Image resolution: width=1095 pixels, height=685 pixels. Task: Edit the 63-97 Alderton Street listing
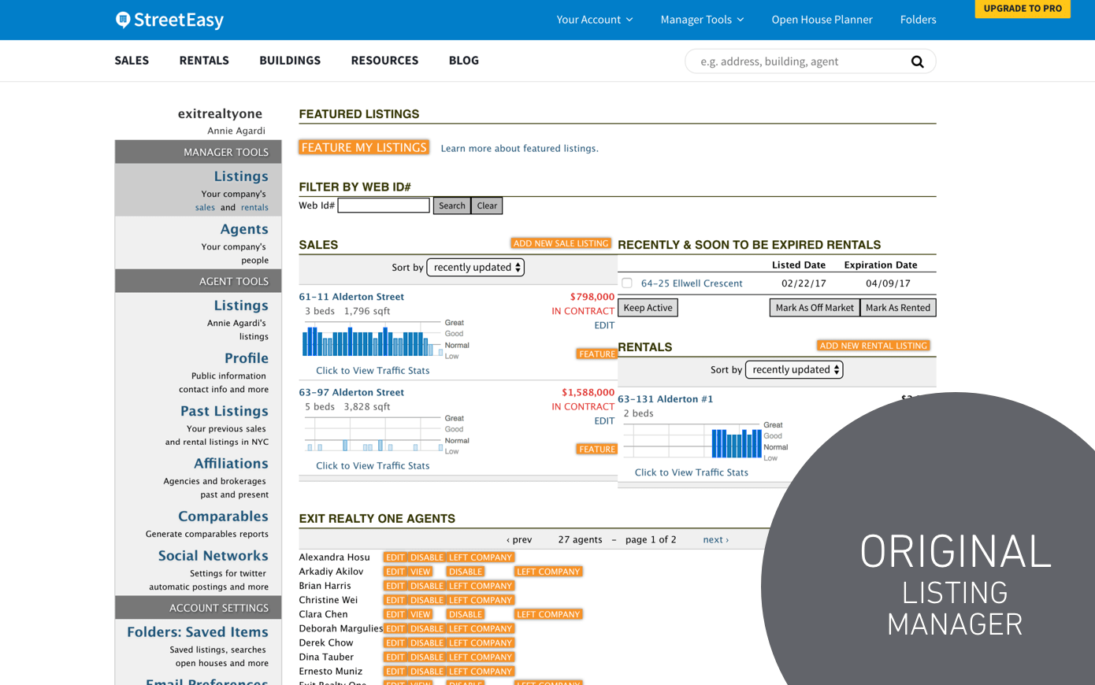pyautogui.click(x=604, y=421)
